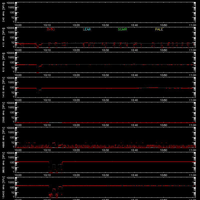This screenshot has width=200, height=200.
Task: Click the dip in the 610 MHz curve
Action: coord(39,68)
